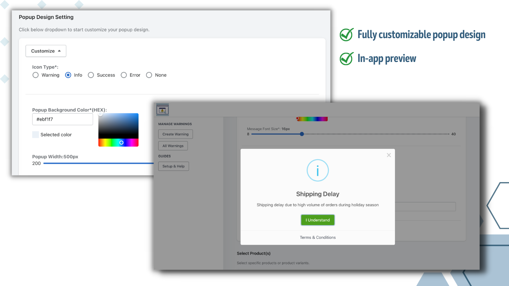Screen dimensions: 509x286
Task: Click the blue info icon in the Shipping Delay popup
Action: (317, 170)
